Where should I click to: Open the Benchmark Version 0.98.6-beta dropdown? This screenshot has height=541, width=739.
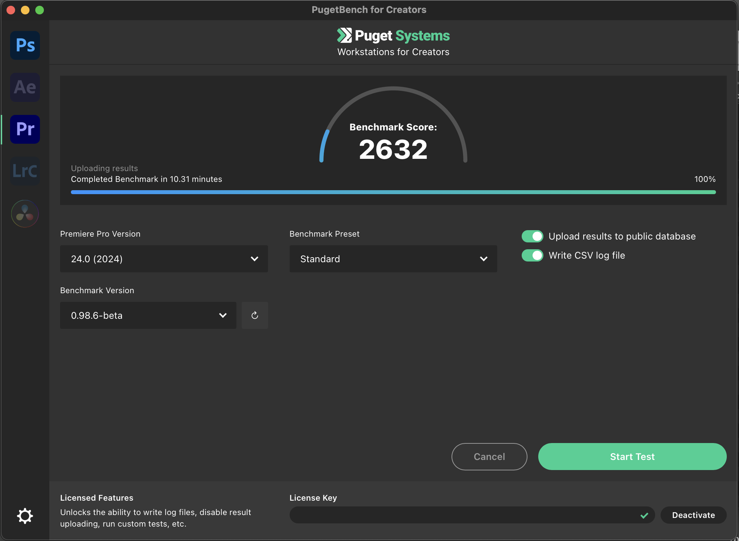pyautogui.click(x=148, y=315)
